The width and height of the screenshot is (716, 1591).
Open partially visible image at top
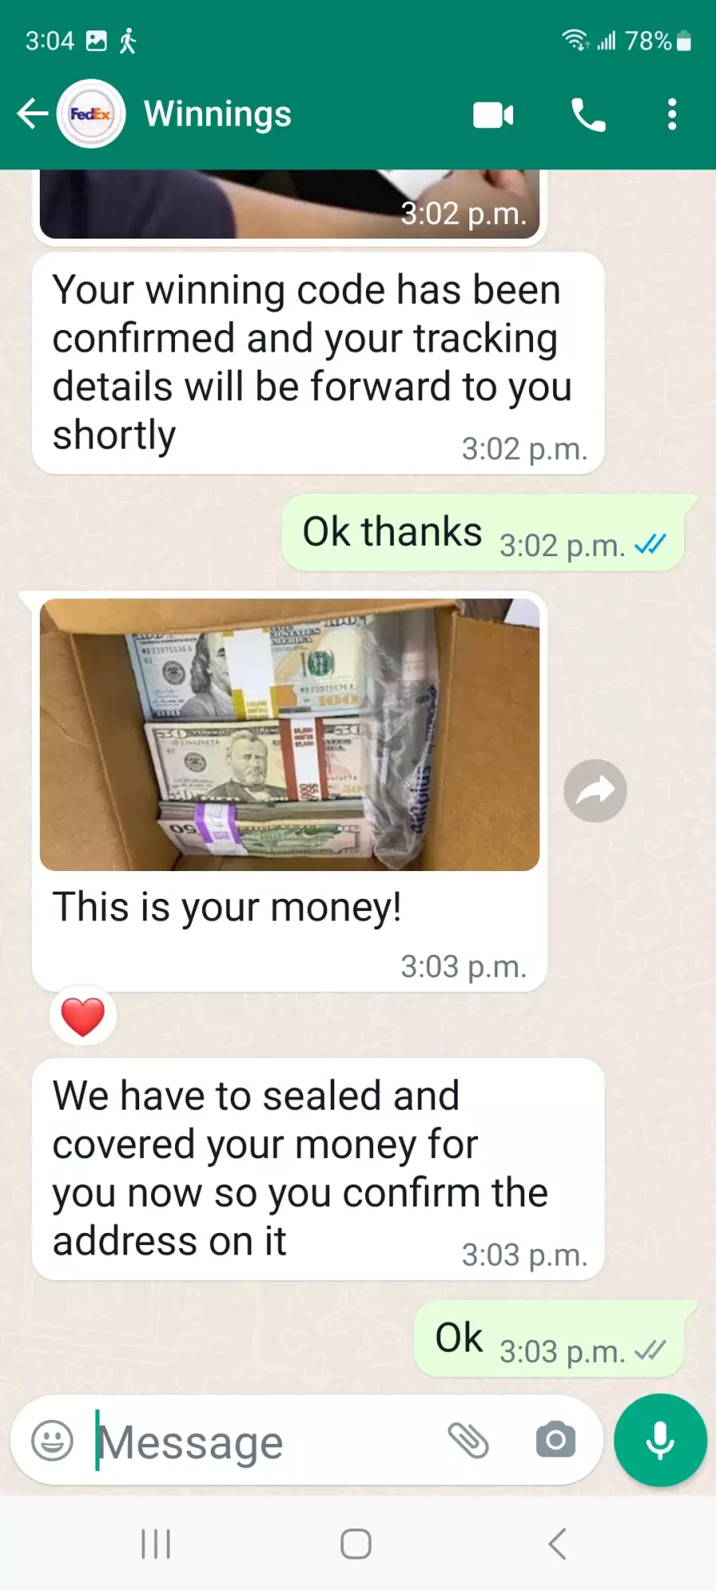(290, 204)
